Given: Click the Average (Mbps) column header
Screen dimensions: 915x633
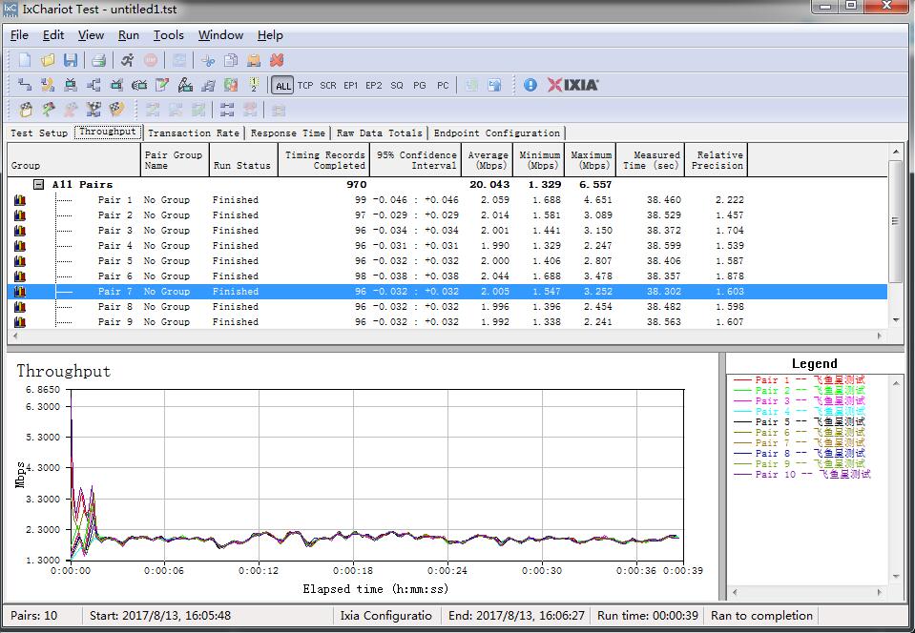Looking at the screenshot, I should [x=488, y=159].
